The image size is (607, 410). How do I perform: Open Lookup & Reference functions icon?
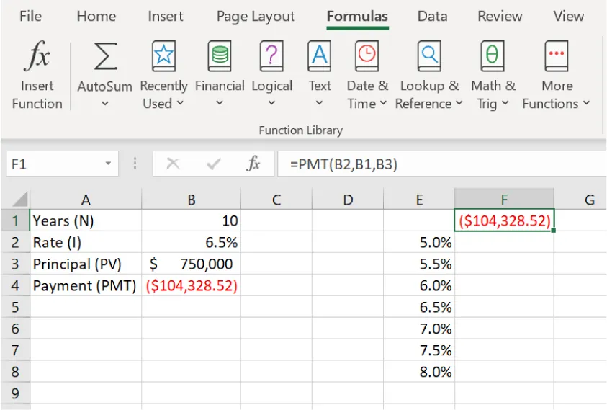(429, 56)
